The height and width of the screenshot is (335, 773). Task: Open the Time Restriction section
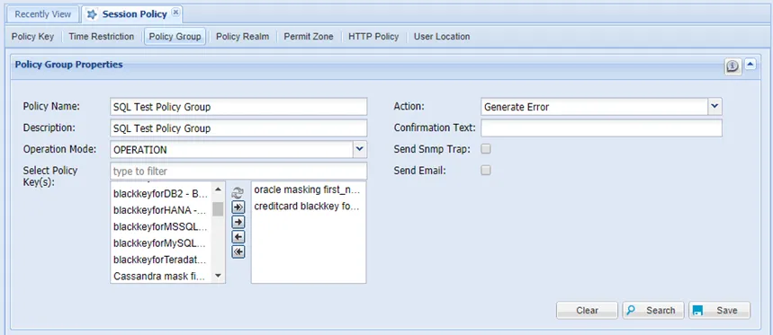click(102, 37)
